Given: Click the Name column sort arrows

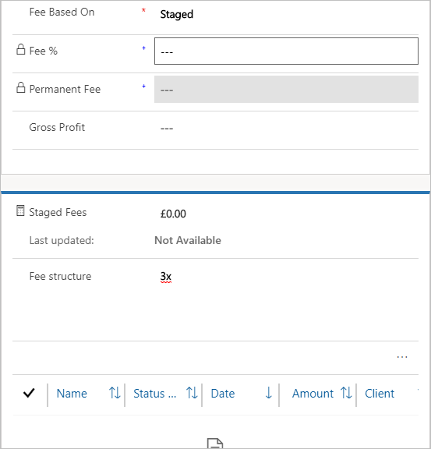Looking at the screenshot, I should point(115,393).
